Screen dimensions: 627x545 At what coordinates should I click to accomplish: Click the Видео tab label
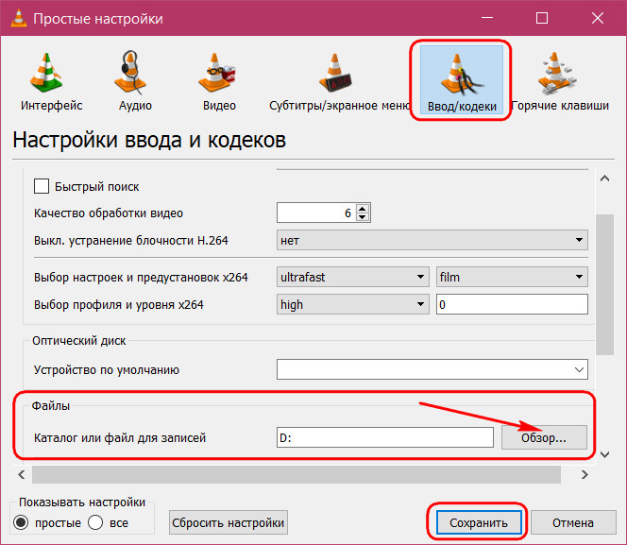[219, 106]
